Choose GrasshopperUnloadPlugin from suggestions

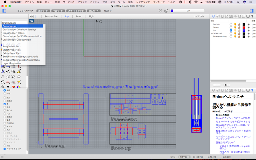17,40
